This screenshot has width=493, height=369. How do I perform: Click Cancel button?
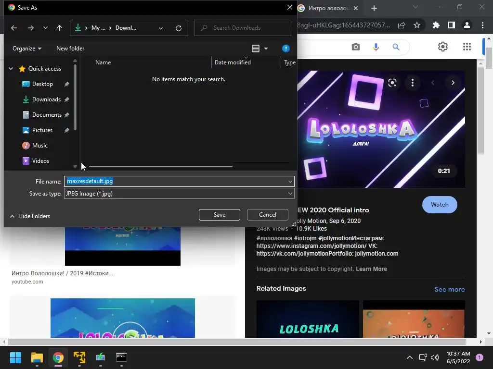[x=268, y=215]
